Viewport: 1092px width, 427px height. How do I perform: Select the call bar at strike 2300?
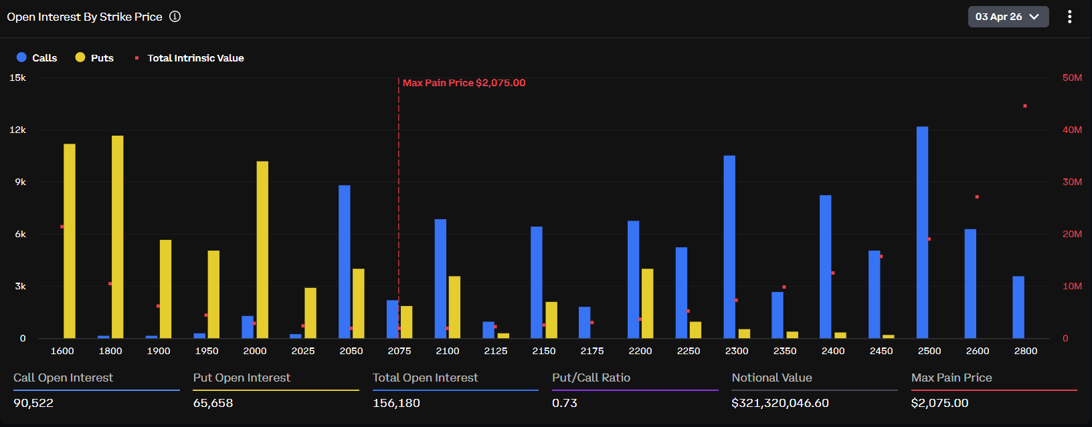(x=729, y=247)
